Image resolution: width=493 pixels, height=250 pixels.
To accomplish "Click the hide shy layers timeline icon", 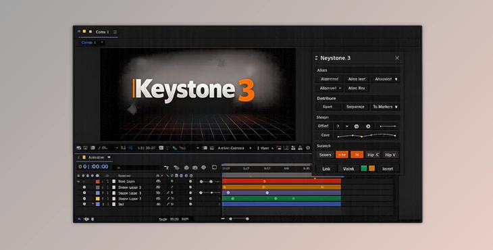I will pos(186,168).
